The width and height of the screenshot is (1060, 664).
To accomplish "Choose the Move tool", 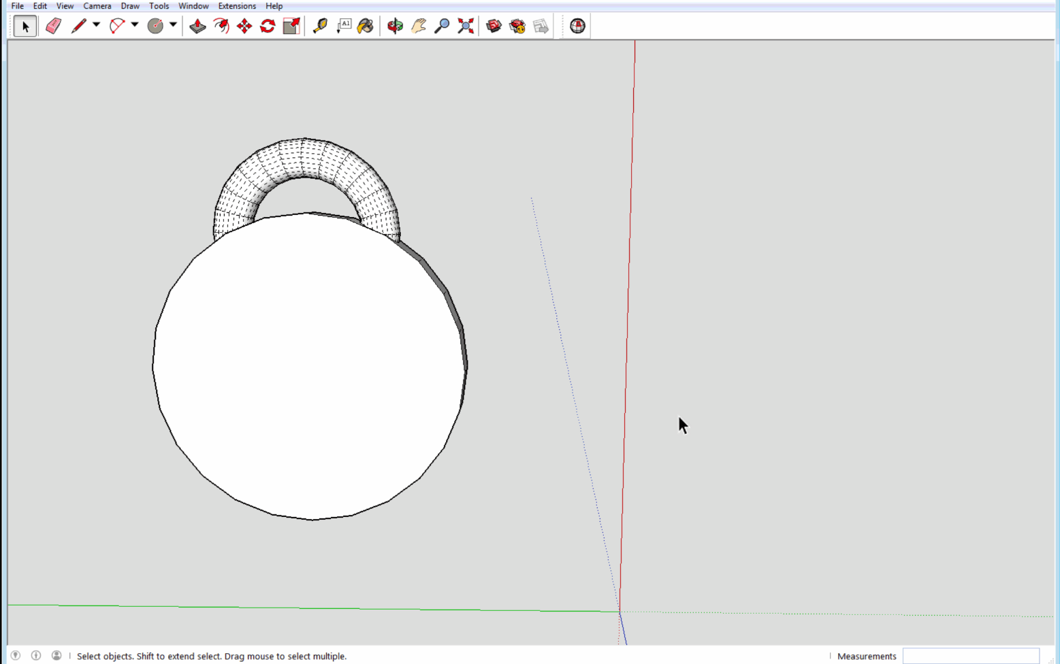I will (244, 26).
